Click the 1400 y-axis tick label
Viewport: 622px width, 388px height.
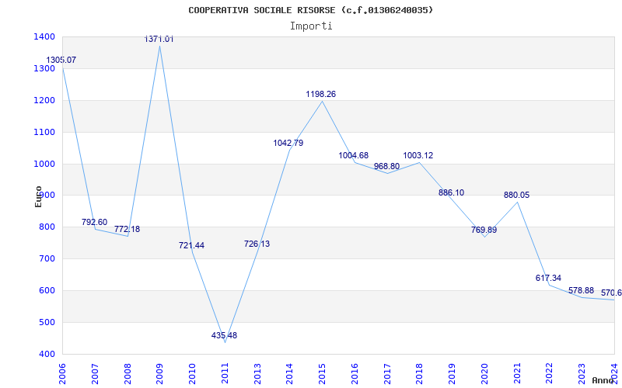[44, 36]
